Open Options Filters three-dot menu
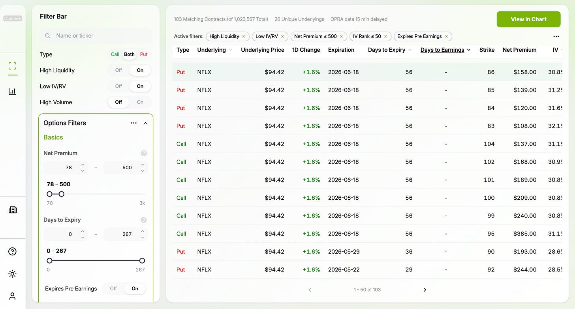Image resolution: width=575 pixels, height=309 pixels. coord(134,123)
